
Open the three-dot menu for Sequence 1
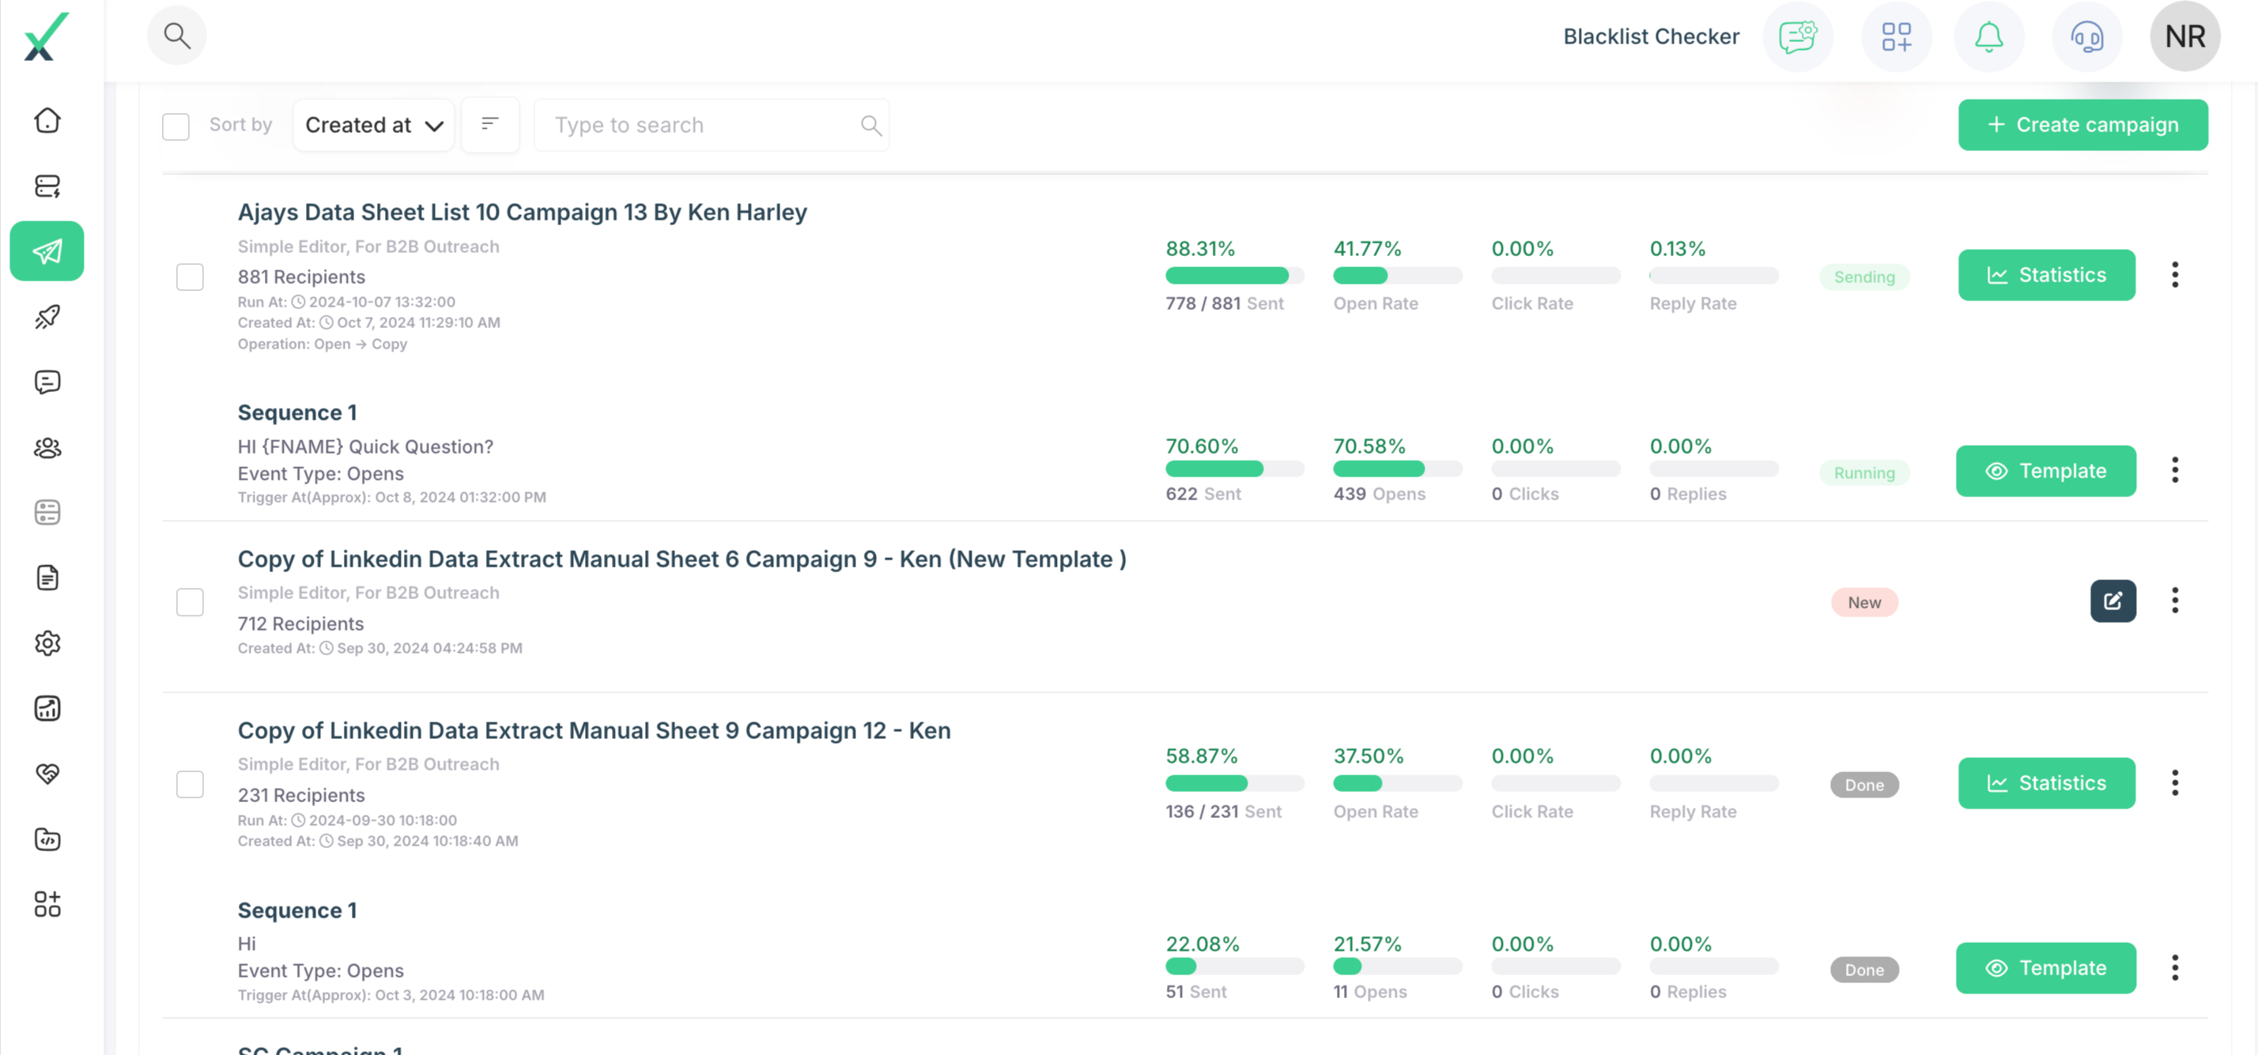tap(2175, 470)
